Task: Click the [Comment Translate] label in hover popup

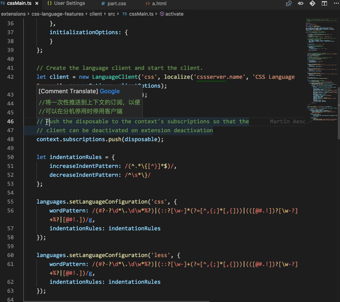Action: pyautogui.click(x=68, y=91)
